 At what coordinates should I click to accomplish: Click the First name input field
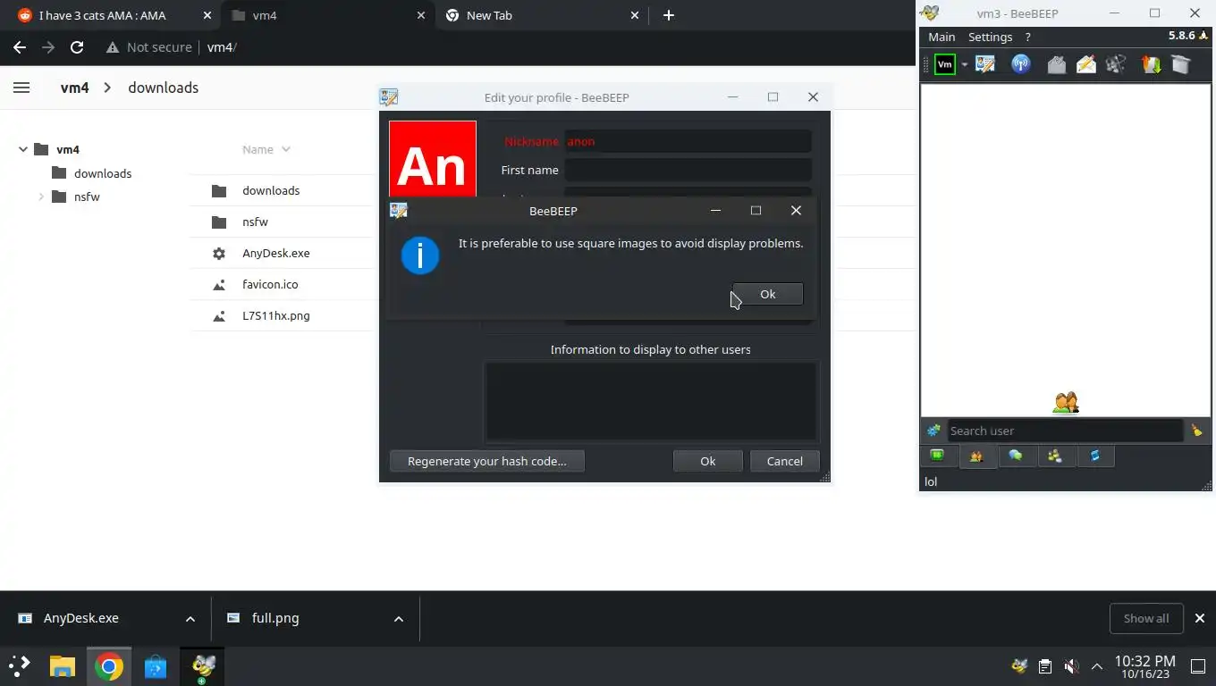(688, 170)
